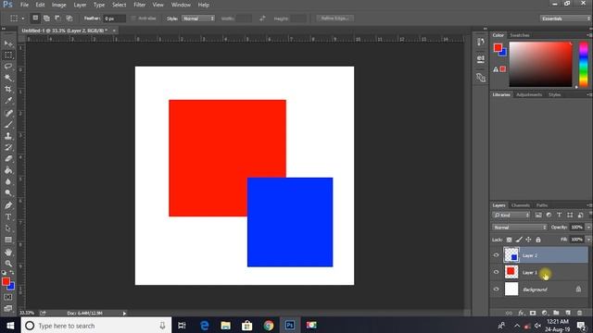The height and width of the screenshot is (333, 593).
Task: Open the Essentials workspace dropdown
Action: coord(565,18)
